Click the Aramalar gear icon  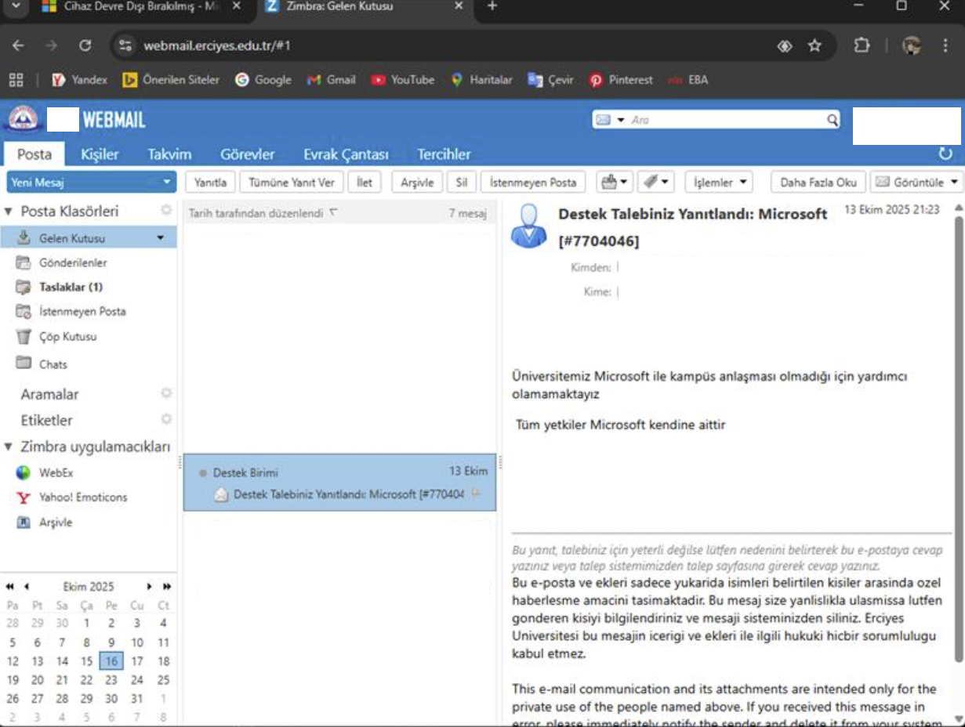coord(165,393)
